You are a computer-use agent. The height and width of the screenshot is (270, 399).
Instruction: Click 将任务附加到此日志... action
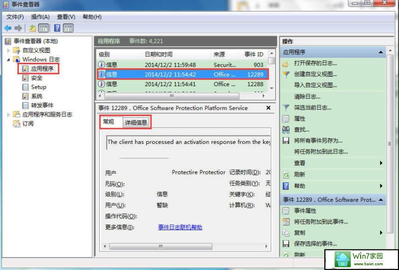pyautogui.click(x=321, y=152)
